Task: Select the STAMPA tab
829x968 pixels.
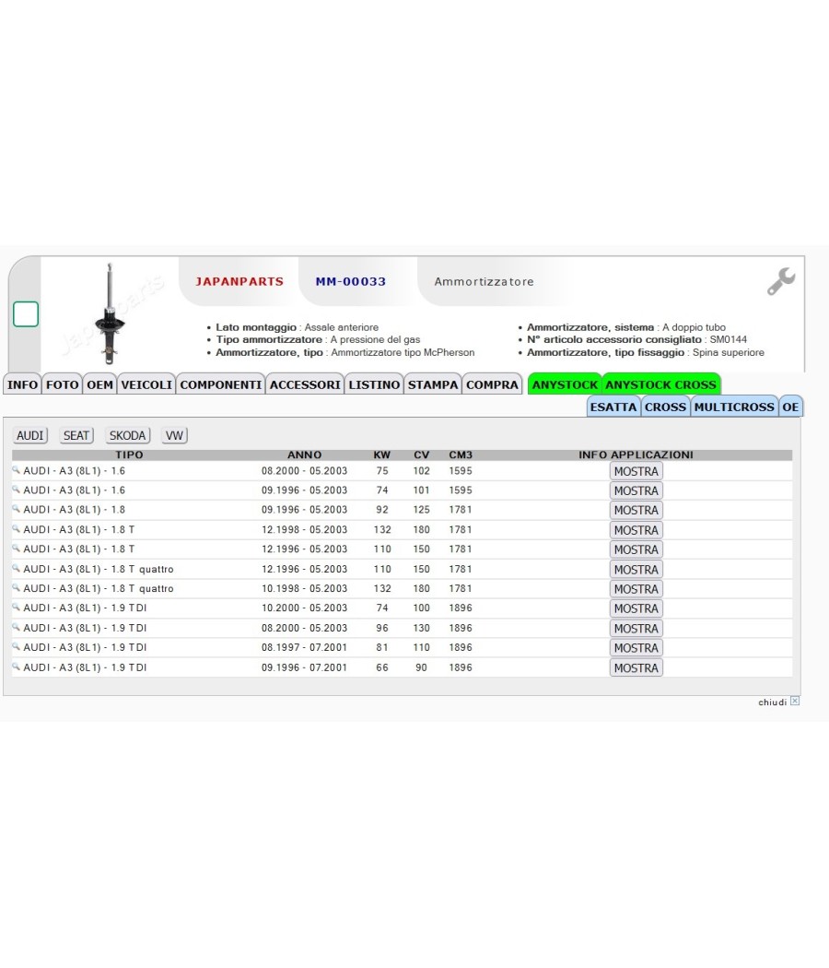Action: click(433, 384)
